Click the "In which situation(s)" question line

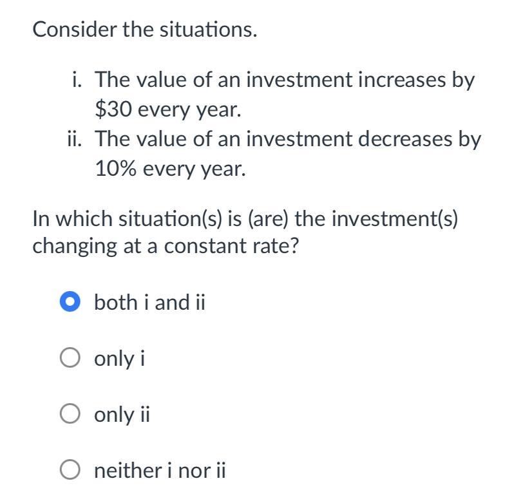(245, 219)
